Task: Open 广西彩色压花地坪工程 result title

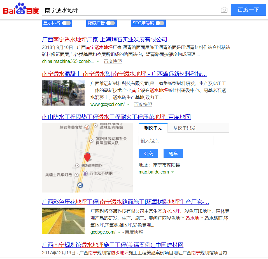Action: (x=126, y=202)
